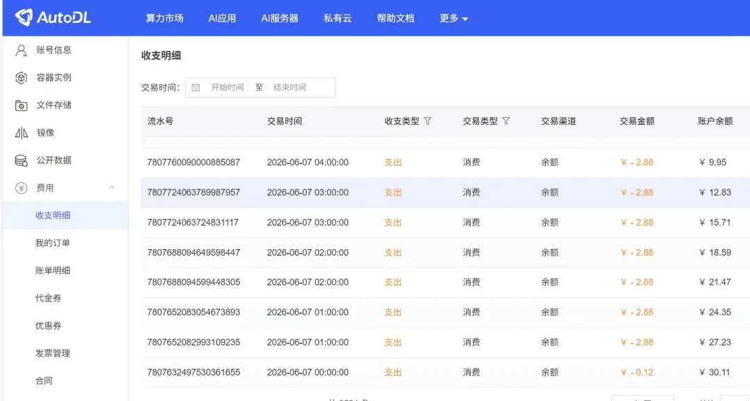Click the 交易渠道 column header
This screenshot has width=750, height=401.
(558, 121)
